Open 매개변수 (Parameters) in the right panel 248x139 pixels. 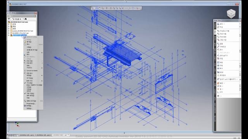point(222,75)
